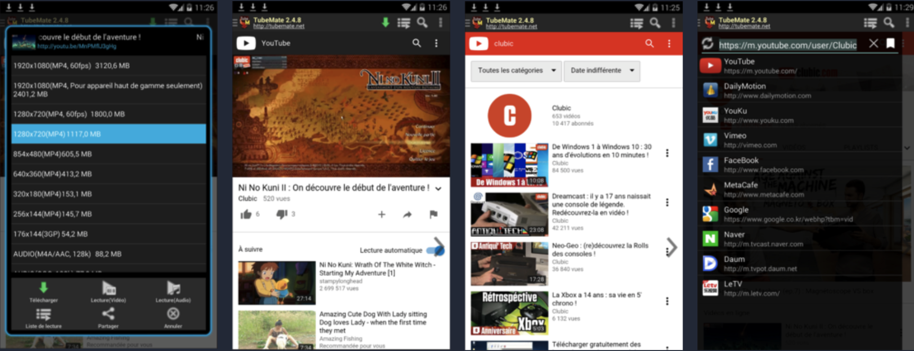Select 854x480(MP4) 605,5 MB format
This screenshot has height=351, width=914.
tap(109, 154)
